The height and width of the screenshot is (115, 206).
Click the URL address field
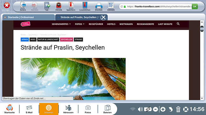[x=159, y=7]
